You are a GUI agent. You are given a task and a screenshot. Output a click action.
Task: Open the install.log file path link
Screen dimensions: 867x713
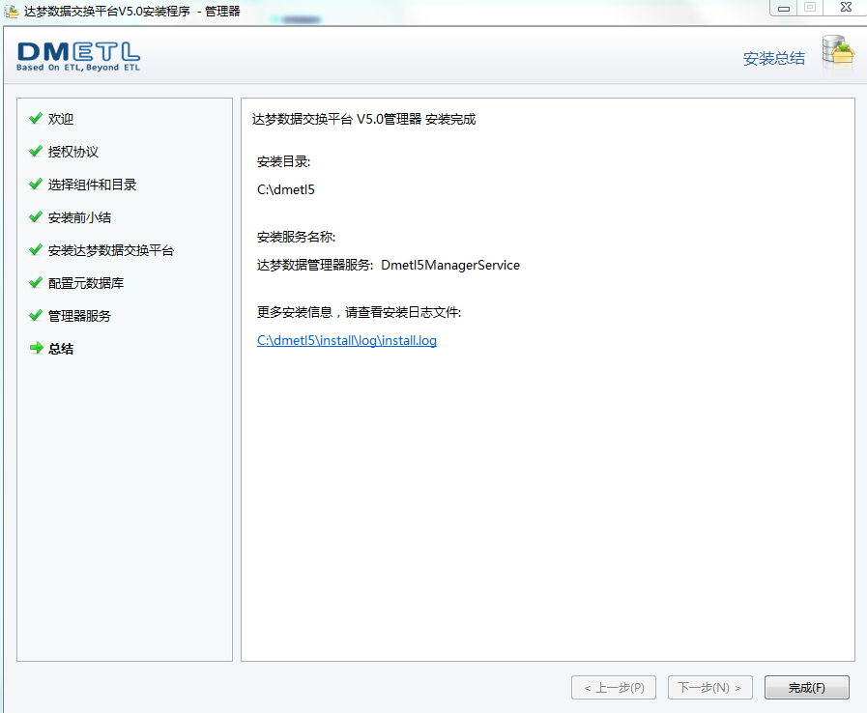pyautogui.click(x=347, y=340)
